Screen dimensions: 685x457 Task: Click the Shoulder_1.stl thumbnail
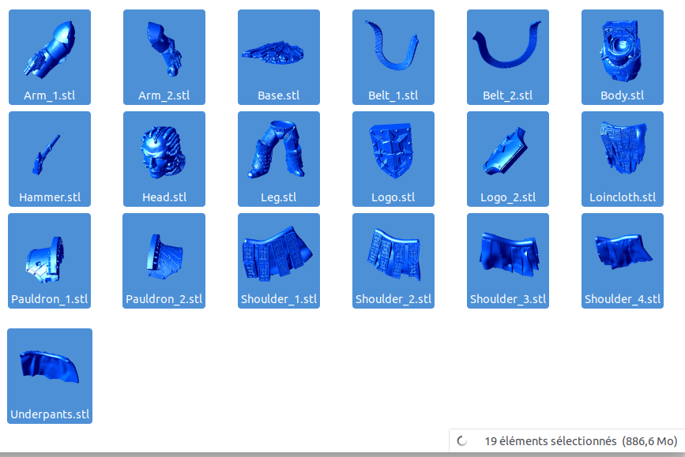(x=277, y=253)
